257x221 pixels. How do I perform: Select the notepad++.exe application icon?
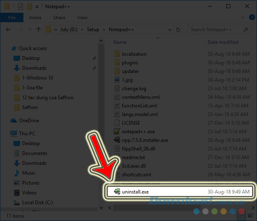pyautogui.click(x=117, y=131)
